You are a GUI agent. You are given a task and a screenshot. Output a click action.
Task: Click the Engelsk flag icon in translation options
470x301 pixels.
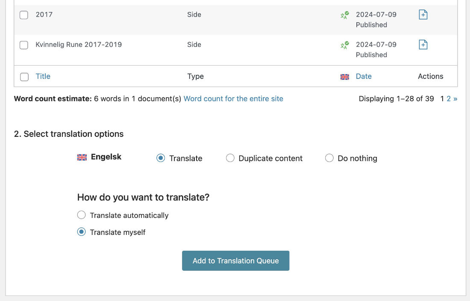[x=82, y=157]
